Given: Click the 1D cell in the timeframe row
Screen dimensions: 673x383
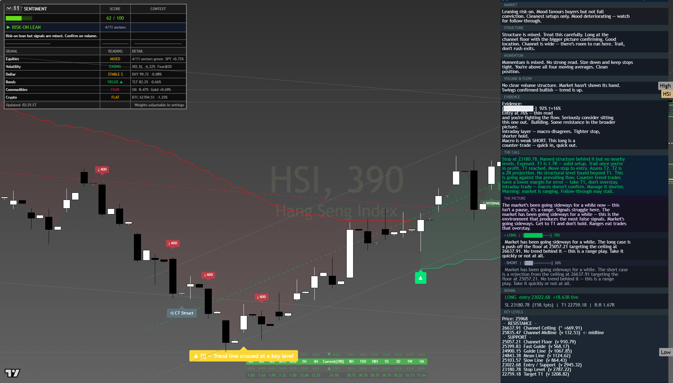Looking at the screenshot, I should point(386,362).
